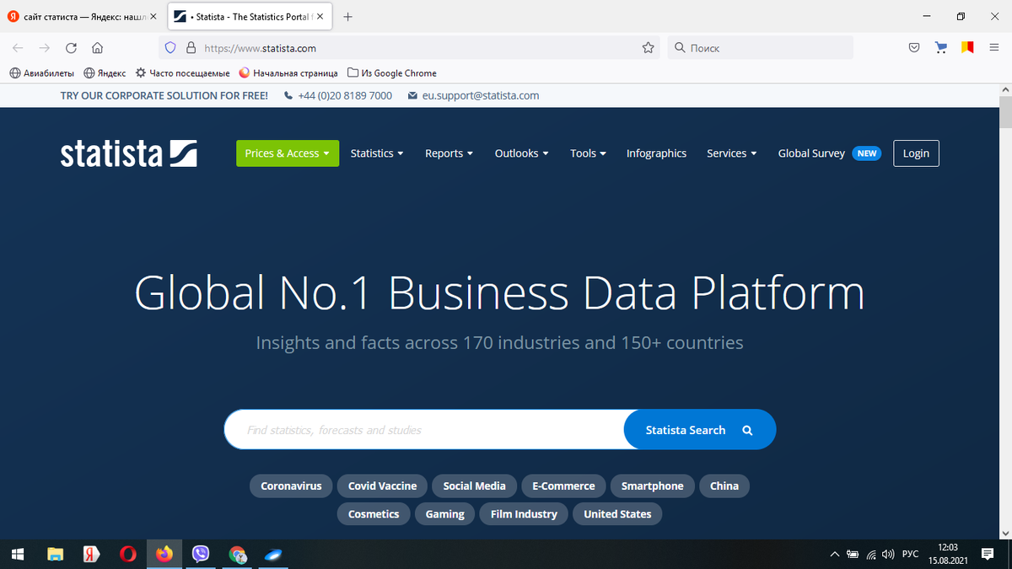Open a new tab with plus icon

click(x=348, y=17)
